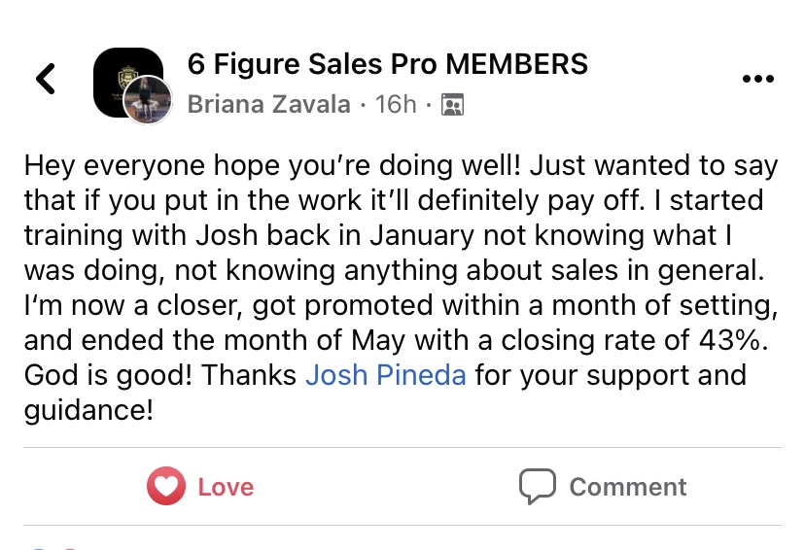View Briana Zavala's round profile photo
805x550 pixels.
coord(148,100)
